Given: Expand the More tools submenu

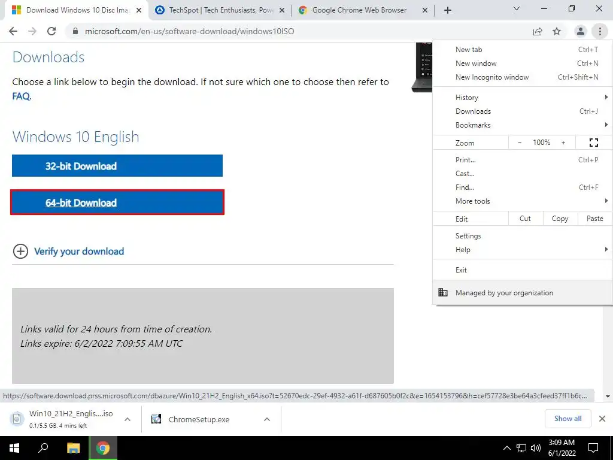Looking at the screenshot, I should (x=522, y=201).
